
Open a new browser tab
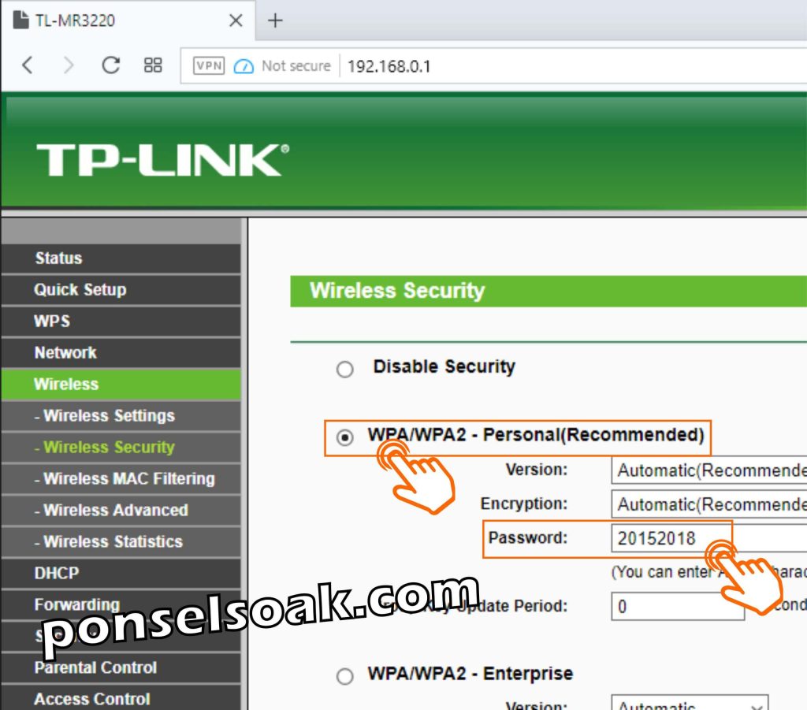[x=275, y=20]
